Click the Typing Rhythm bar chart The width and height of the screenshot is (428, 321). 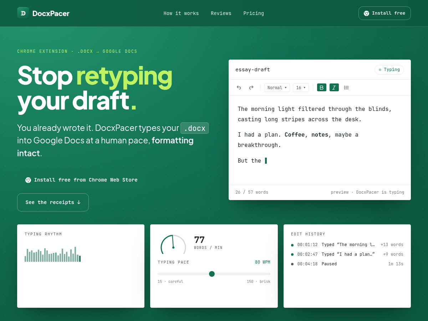pyautogui.click(x=52, y=254)
